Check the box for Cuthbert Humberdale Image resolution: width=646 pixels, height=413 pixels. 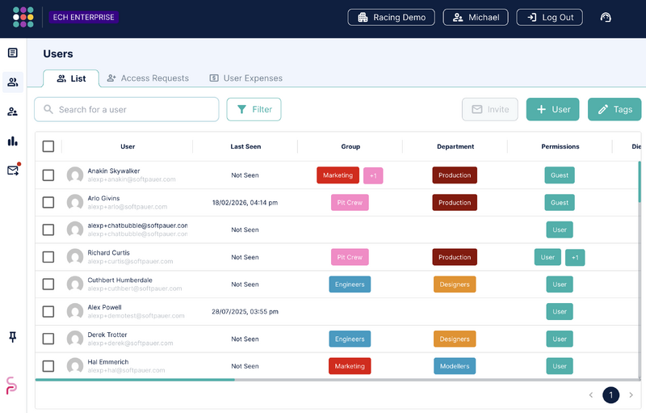coord(48,284)
